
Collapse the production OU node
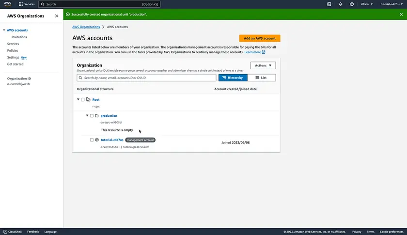(87, 115)
